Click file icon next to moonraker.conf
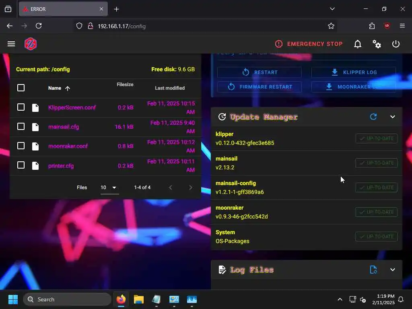Viewport: 412px width, 309px height. (35, 146)
